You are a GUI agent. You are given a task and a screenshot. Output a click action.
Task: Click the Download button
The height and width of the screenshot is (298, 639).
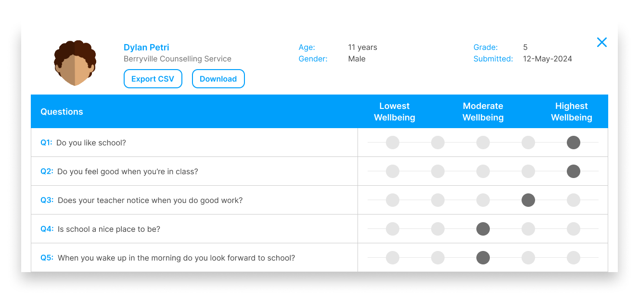tap(218, 79)
